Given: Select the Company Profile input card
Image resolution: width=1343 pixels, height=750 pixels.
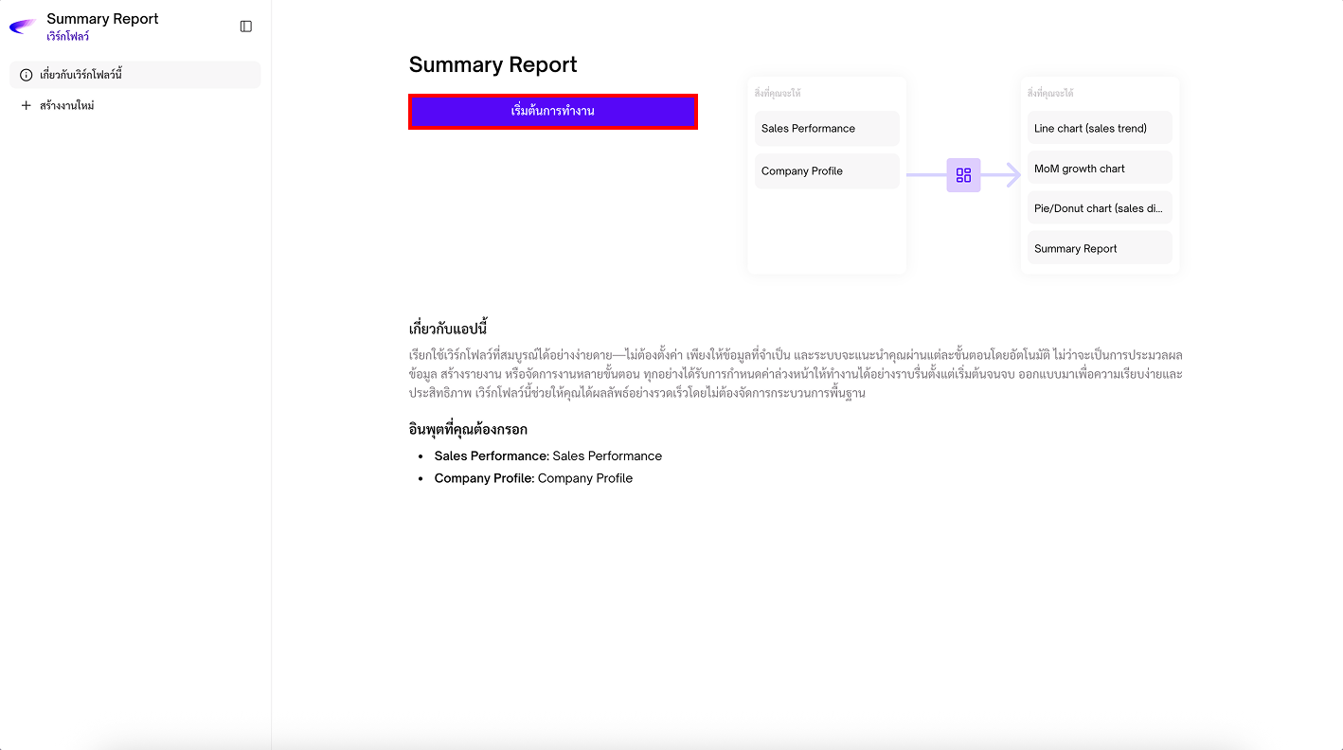Looking at the screenshot, I should [x=826, y=171].
